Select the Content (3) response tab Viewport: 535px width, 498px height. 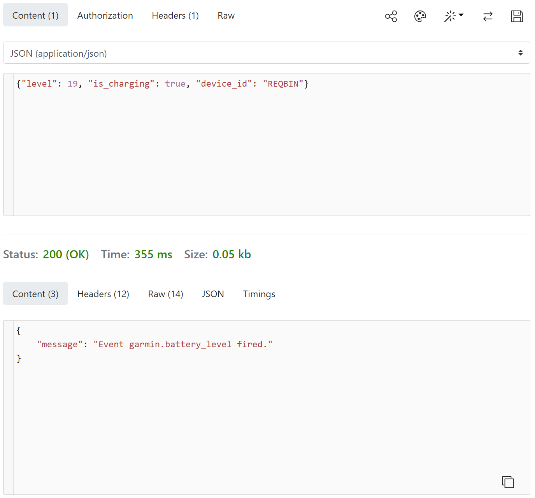click(x=35, y=294)
